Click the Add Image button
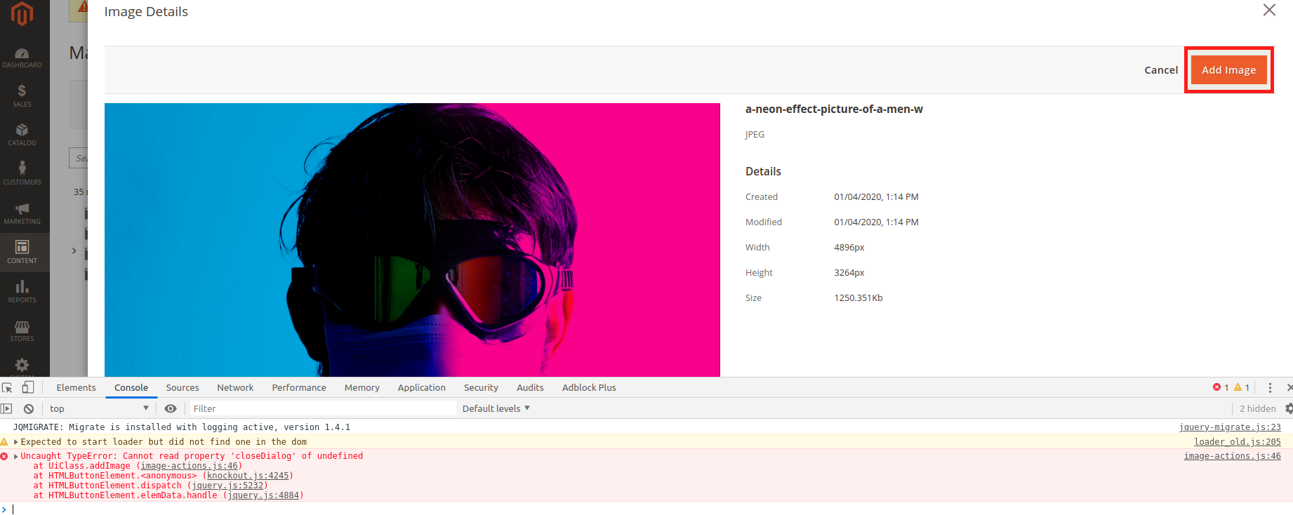The image size is (1293, 515). point(1228,70)
